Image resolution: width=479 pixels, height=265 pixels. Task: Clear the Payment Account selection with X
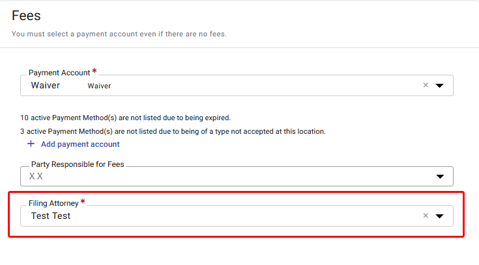426,85
